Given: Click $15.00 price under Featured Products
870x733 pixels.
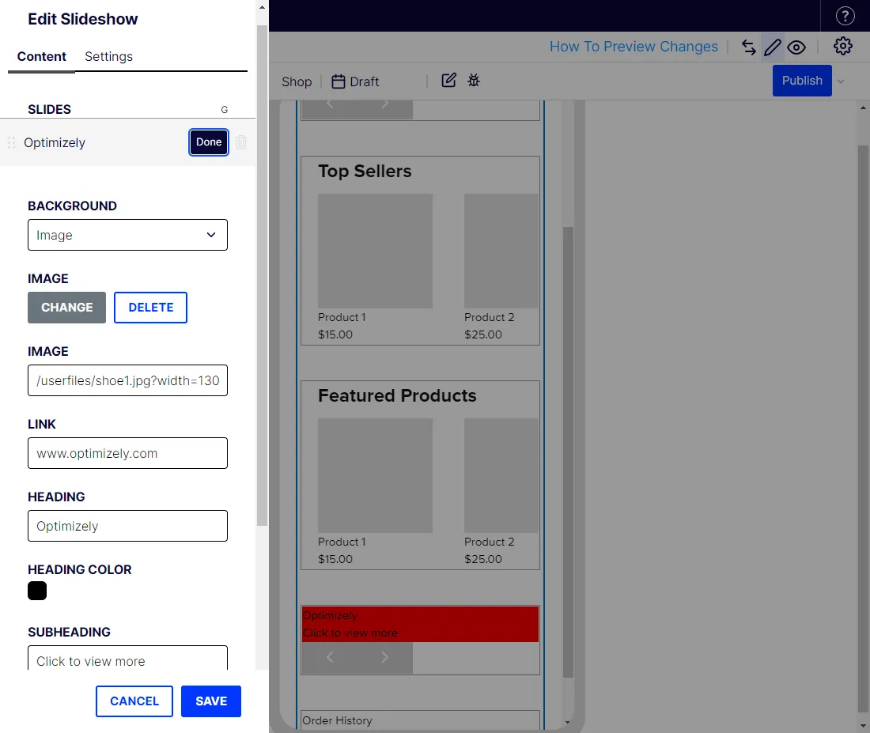Looking at the screenshot, I should 335,559.
